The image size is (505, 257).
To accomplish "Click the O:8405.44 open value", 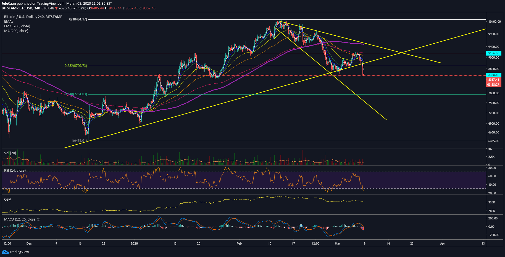I will pyautogui.click(x=96, y=8).
